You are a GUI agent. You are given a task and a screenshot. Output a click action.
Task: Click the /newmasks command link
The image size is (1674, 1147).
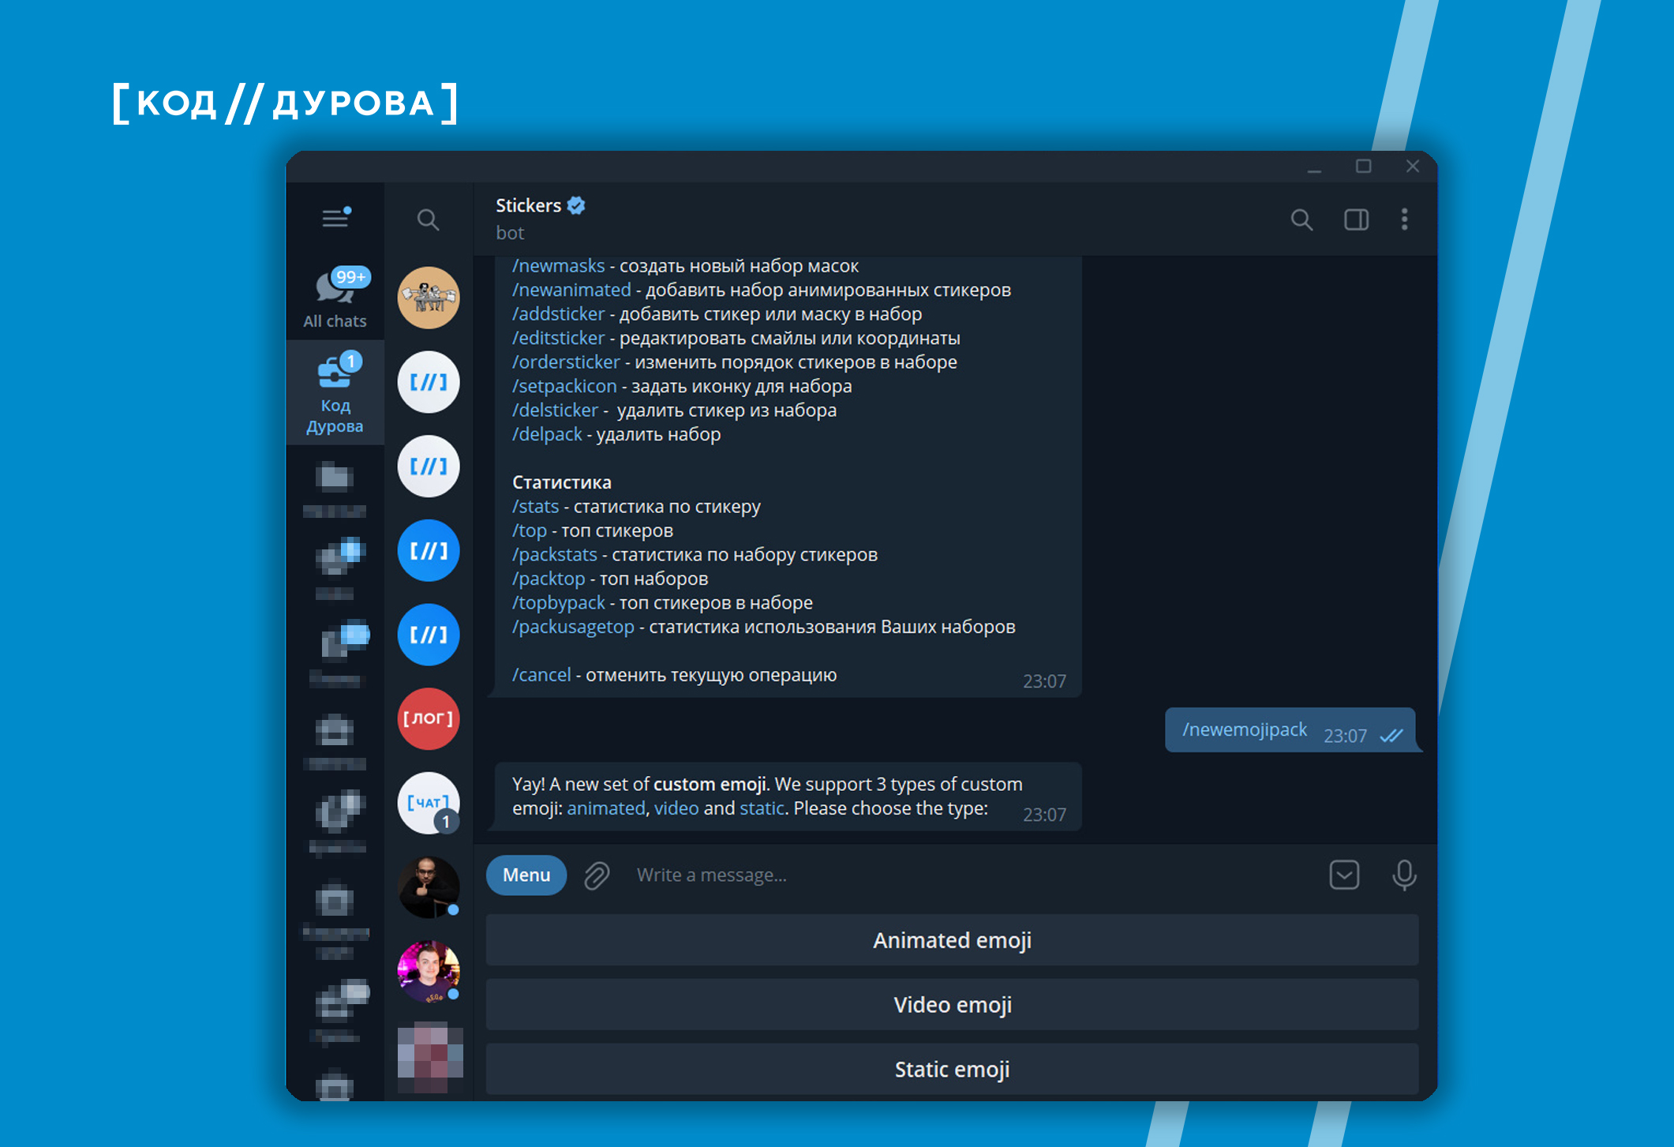tap(558, 266)
